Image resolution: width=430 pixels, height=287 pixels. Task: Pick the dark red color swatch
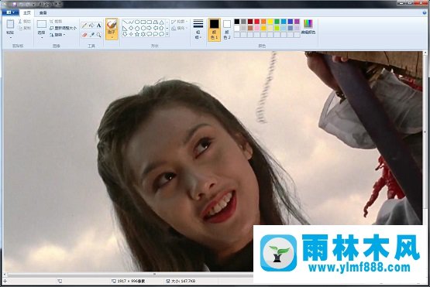(x=250, y=22)
